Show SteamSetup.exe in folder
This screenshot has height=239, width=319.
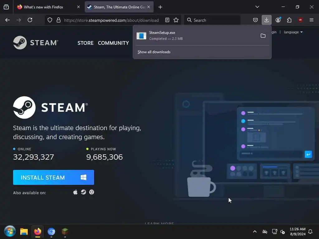point(263,36)
